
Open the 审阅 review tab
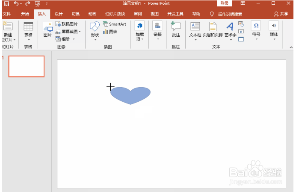click(138, 14)
